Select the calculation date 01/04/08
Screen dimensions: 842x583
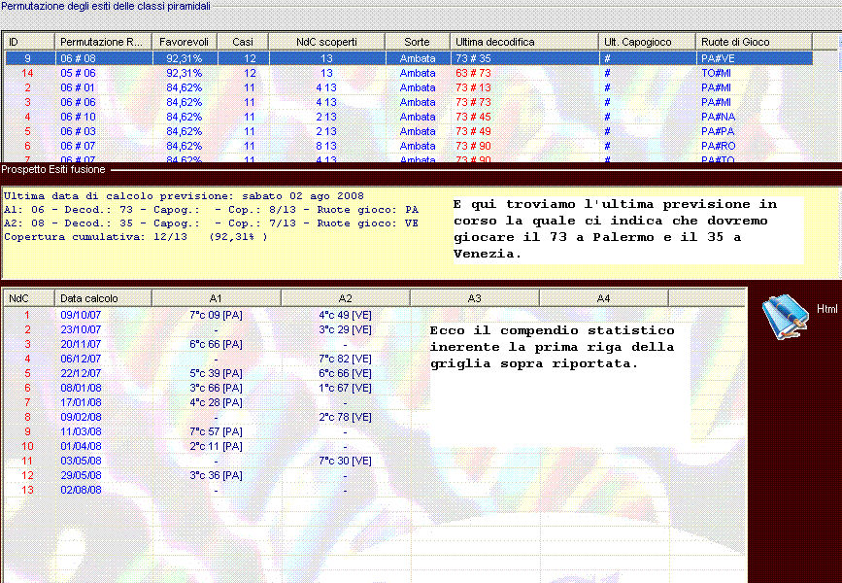(81, 446)
